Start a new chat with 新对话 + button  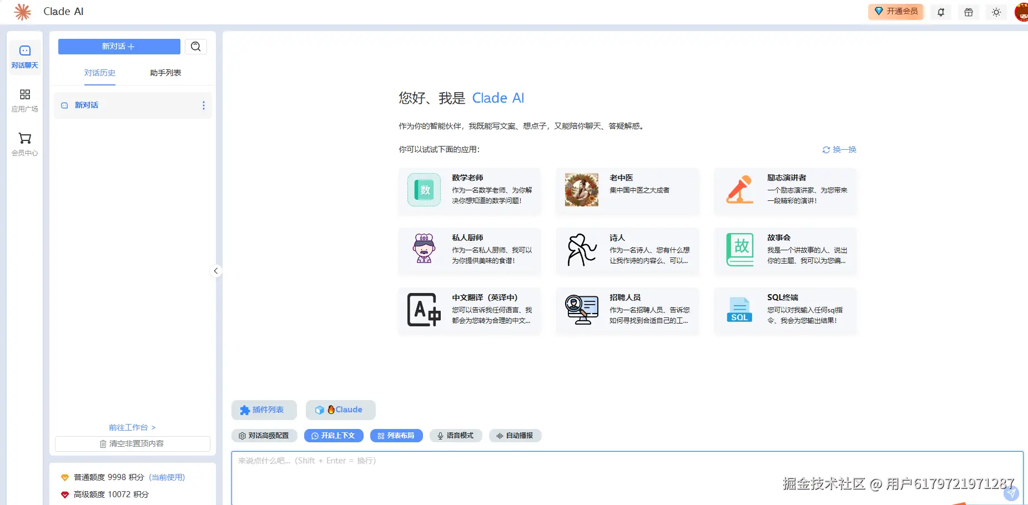coord(119,47)
